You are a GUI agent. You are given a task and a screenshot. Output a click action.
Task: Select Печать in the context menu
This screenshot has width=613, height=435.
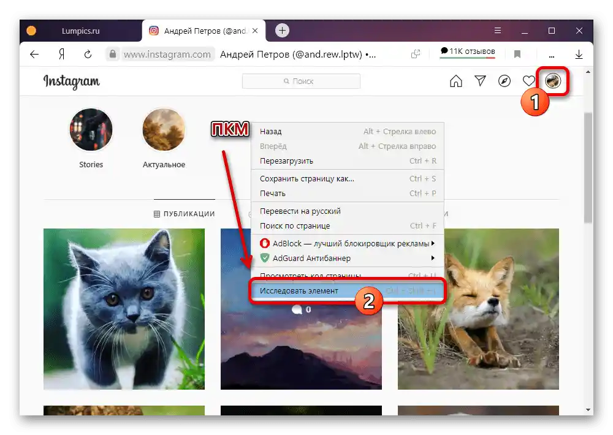[348, 194]
